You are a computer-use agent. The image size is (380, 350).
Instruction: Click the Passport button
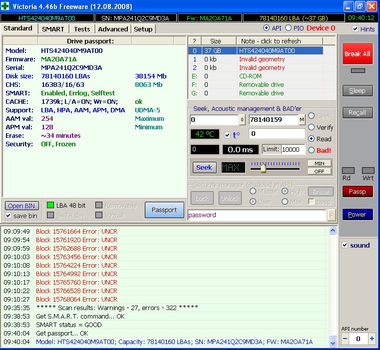pos(164,210)
